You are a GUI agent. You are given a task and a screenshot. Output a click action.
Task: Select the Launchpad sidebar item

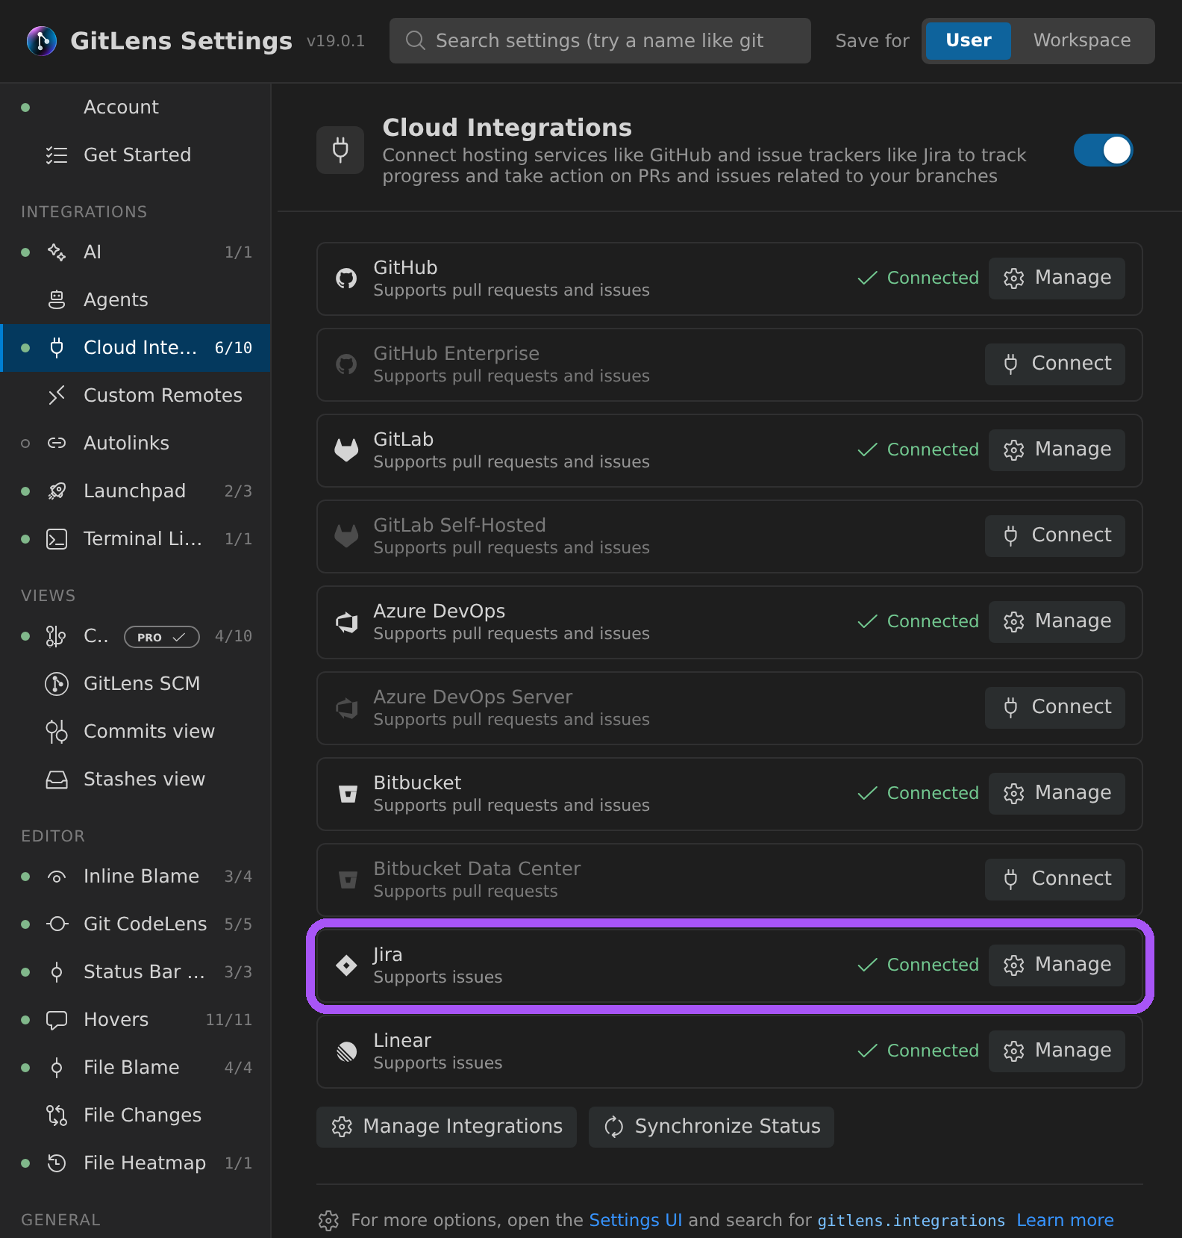tap(135, 491)
